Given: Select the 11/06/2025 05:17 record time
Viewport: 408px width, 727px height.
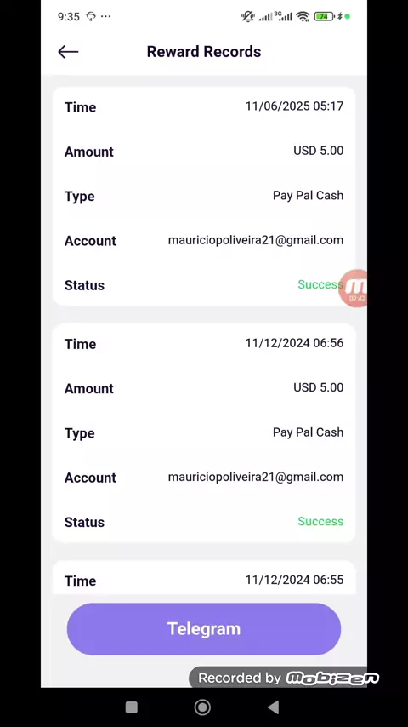Looking at the screenshot, I should tap(294, 106).
